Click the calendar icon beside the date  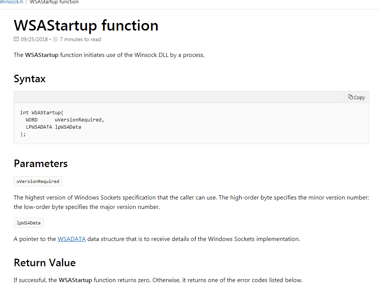tap(16, 39)
